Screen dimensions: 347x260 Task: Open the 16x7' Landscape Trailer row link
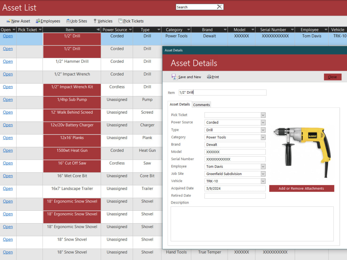click(x=8, y=189)
